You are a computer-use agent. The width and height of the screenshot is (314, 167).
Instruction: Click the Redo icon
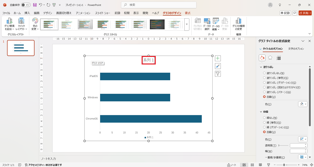[x=48, y=5]
